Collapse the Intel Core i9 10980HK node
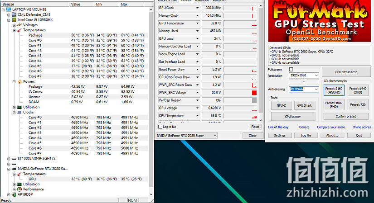 click(9, 20)
